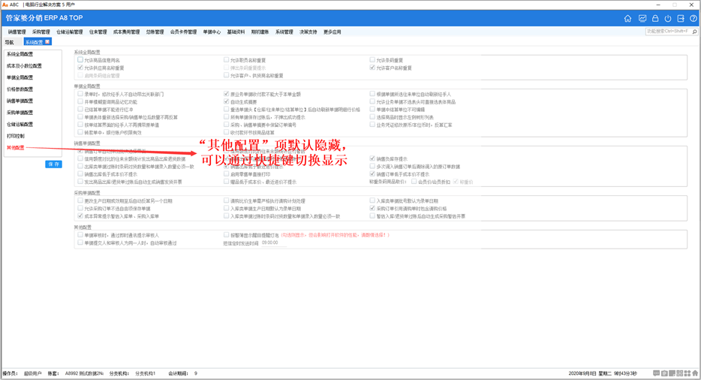
Task: Enable 会员价/会员折扣 checkbox
Action: click(x=414, y=181)
